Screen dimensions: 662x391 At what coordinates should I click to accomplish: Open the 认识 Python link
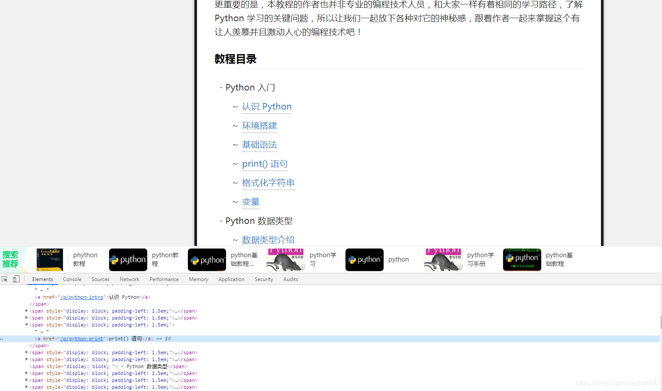click(x=267, y=107)
